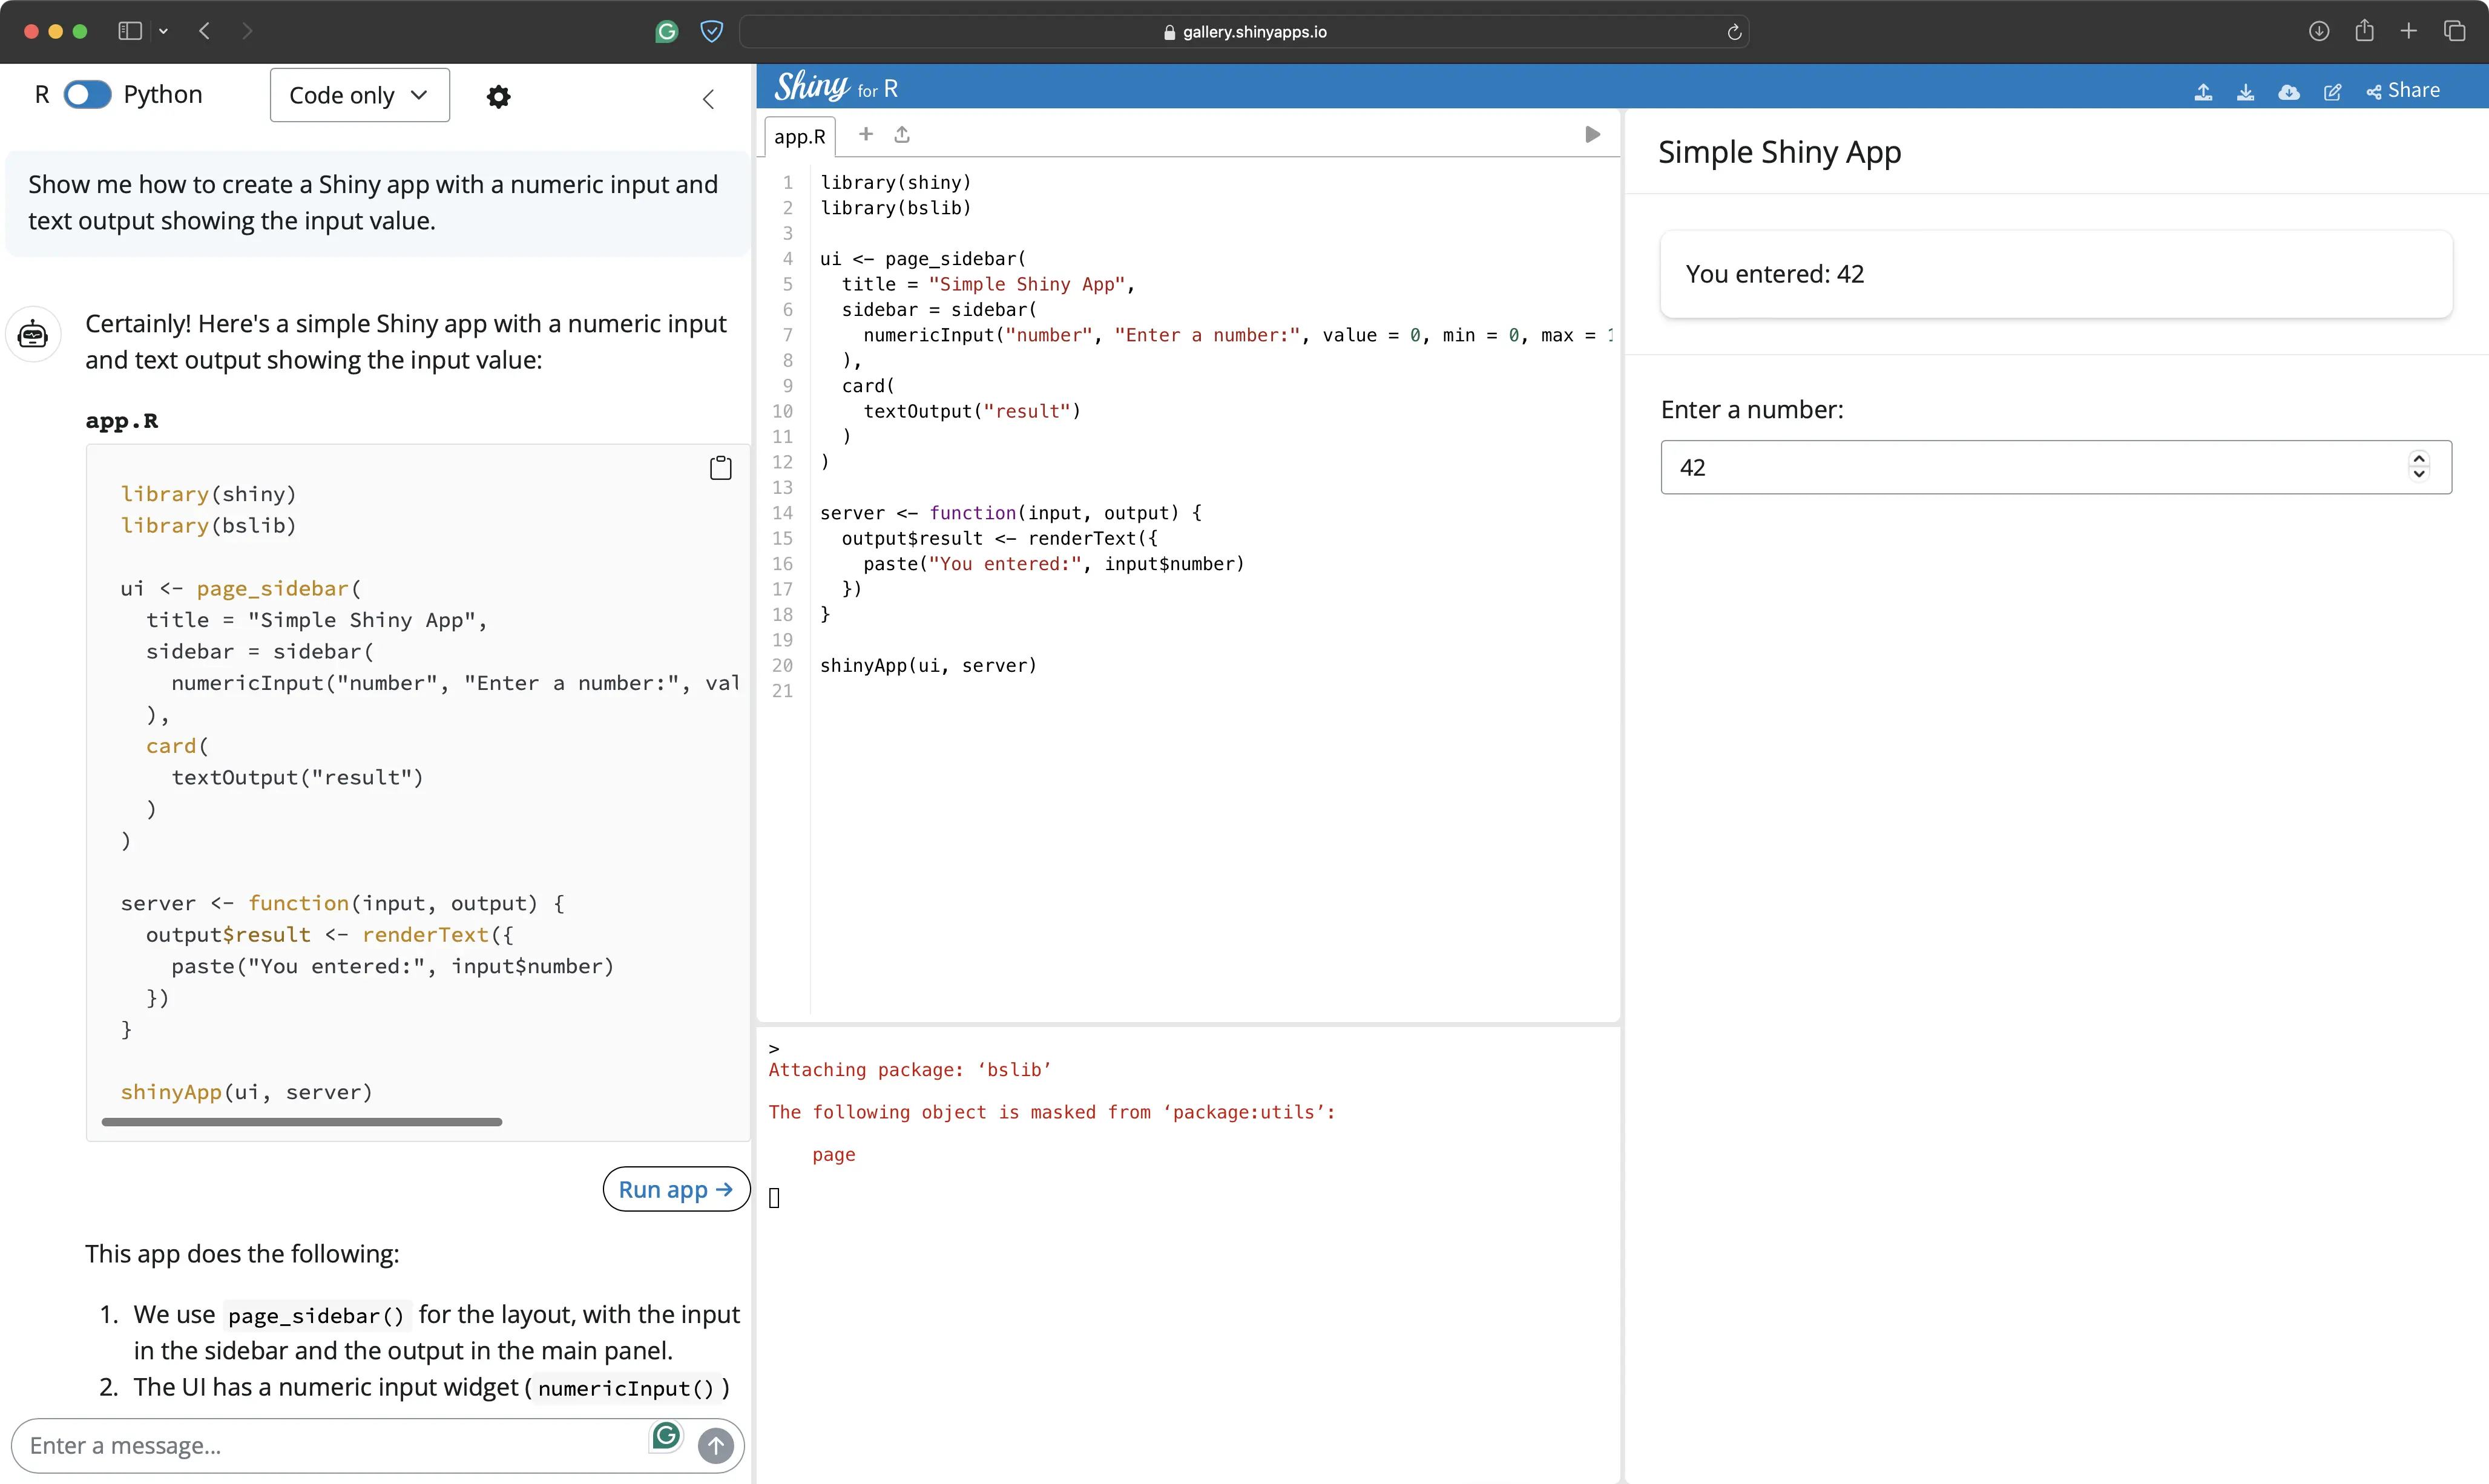Click upload icon in Shiny header
2489x1484 pixels.
tap(2203, 92)
